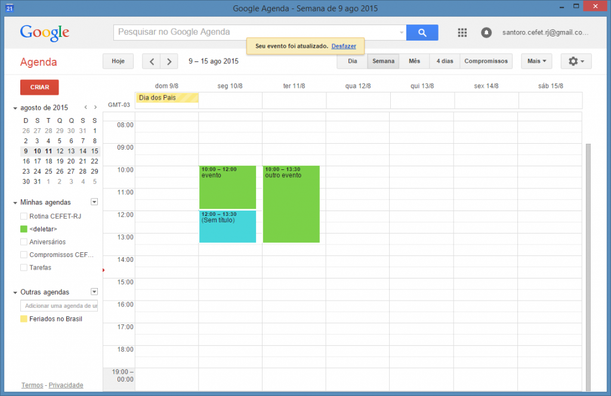Screen dimensions: 611x396
Task: Open account santoro.cefet.rj@gmail.co... menu
Action: click(x=545, y=33)
